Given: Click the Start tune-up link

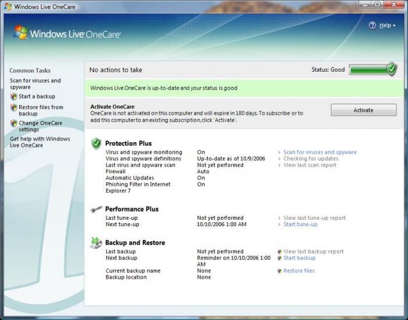Looking at the screenshot, I should [x=300, y=224].
